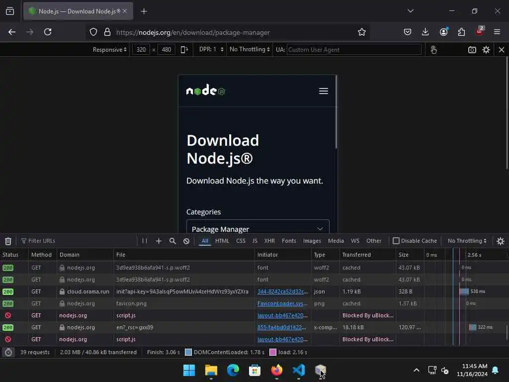Click the viewport height field 480
This screenshot has height=382, width=509.
(x=167, y=50)
